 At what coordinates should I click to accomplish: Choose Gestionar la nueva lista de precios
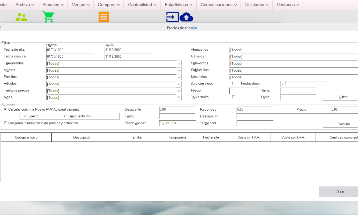[5, 123]
